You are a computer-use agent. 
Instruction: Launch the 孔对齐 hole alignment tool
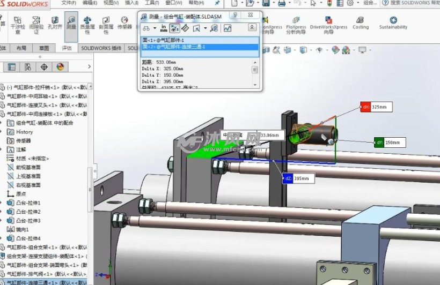(x=55, y=22)
